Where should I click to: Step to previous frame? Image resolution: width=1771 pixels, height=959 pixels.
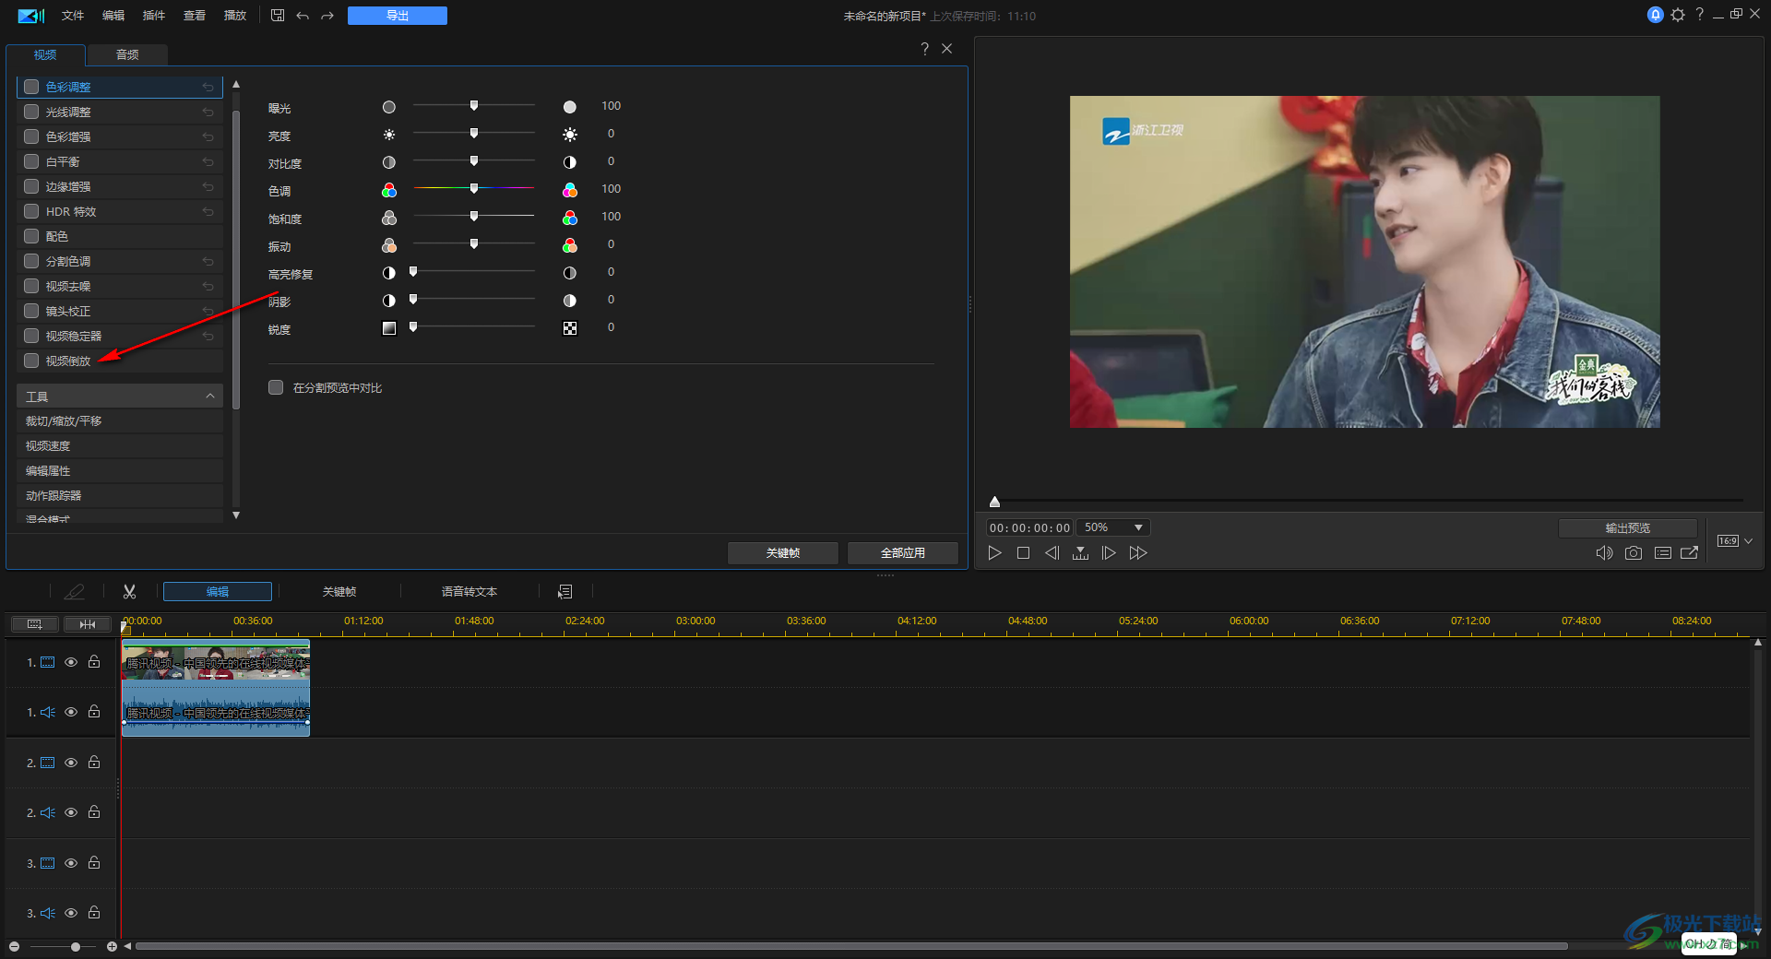[x=1052, y=553]
